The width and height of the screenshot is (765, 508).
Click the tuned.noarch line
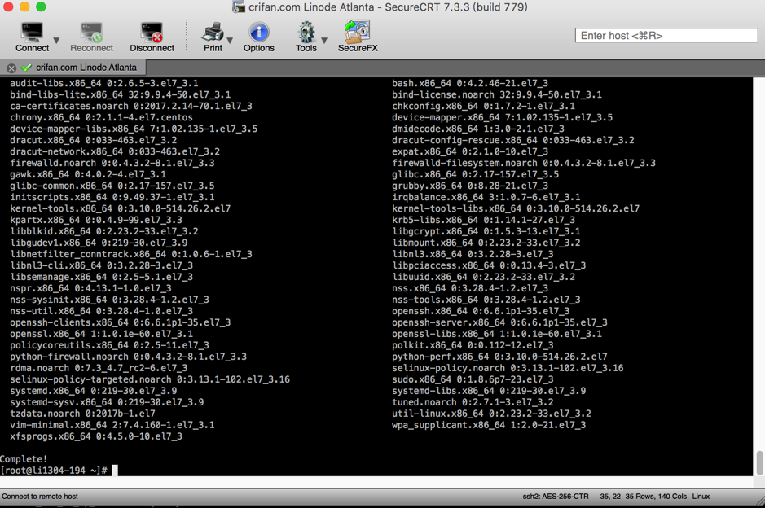[x=473, y=402]
